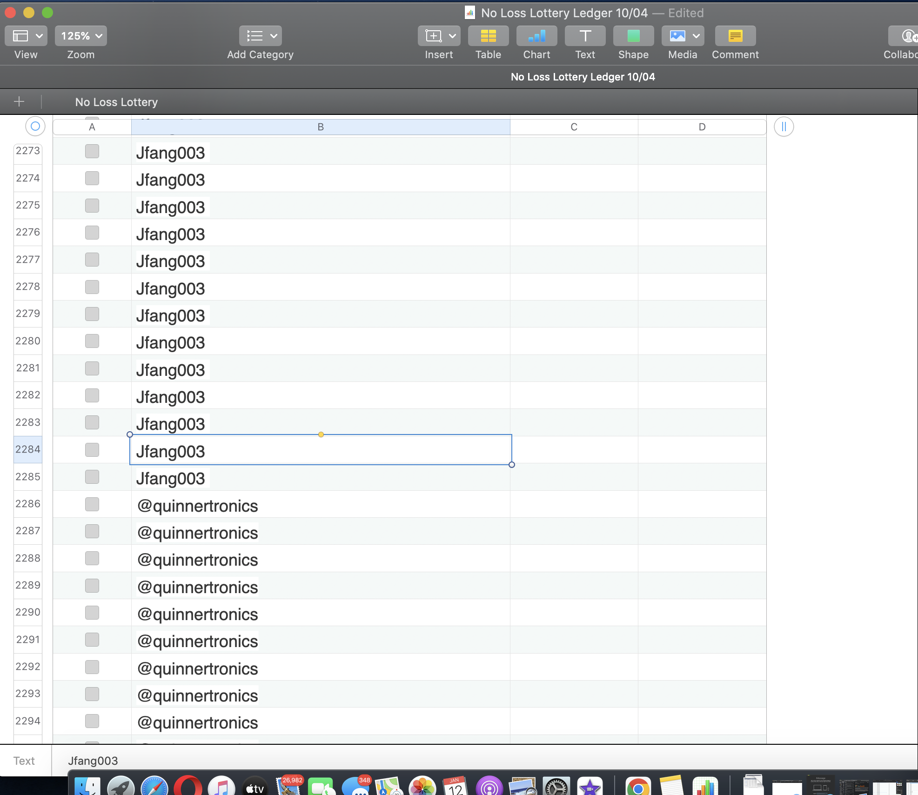Select row header 2275
This screenshot has height=795, width=918.
(28, 205)
